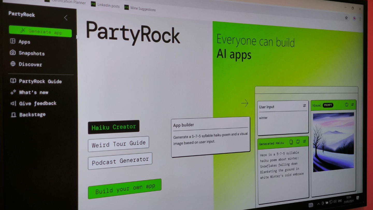Collapse the PartyRock sidebar with the chevron

coord(66,18)
